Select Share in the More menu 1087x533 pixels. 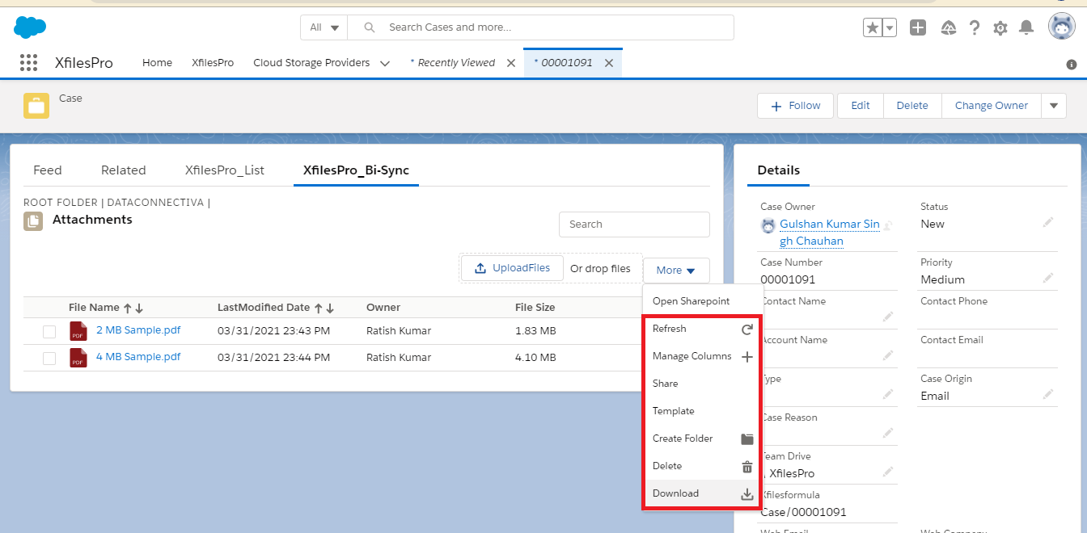[x=702, y=384]
